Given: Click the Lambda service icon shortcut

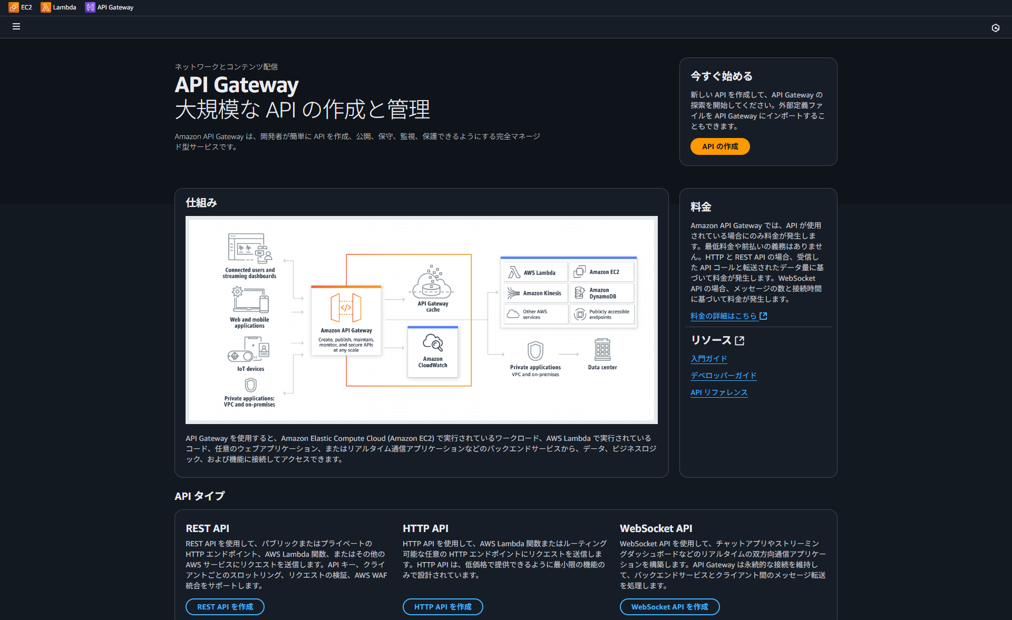Looking at the screenshot, I should point(46,7).
